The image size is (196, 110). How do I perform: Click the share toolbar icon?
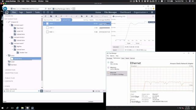pos(66,16)
